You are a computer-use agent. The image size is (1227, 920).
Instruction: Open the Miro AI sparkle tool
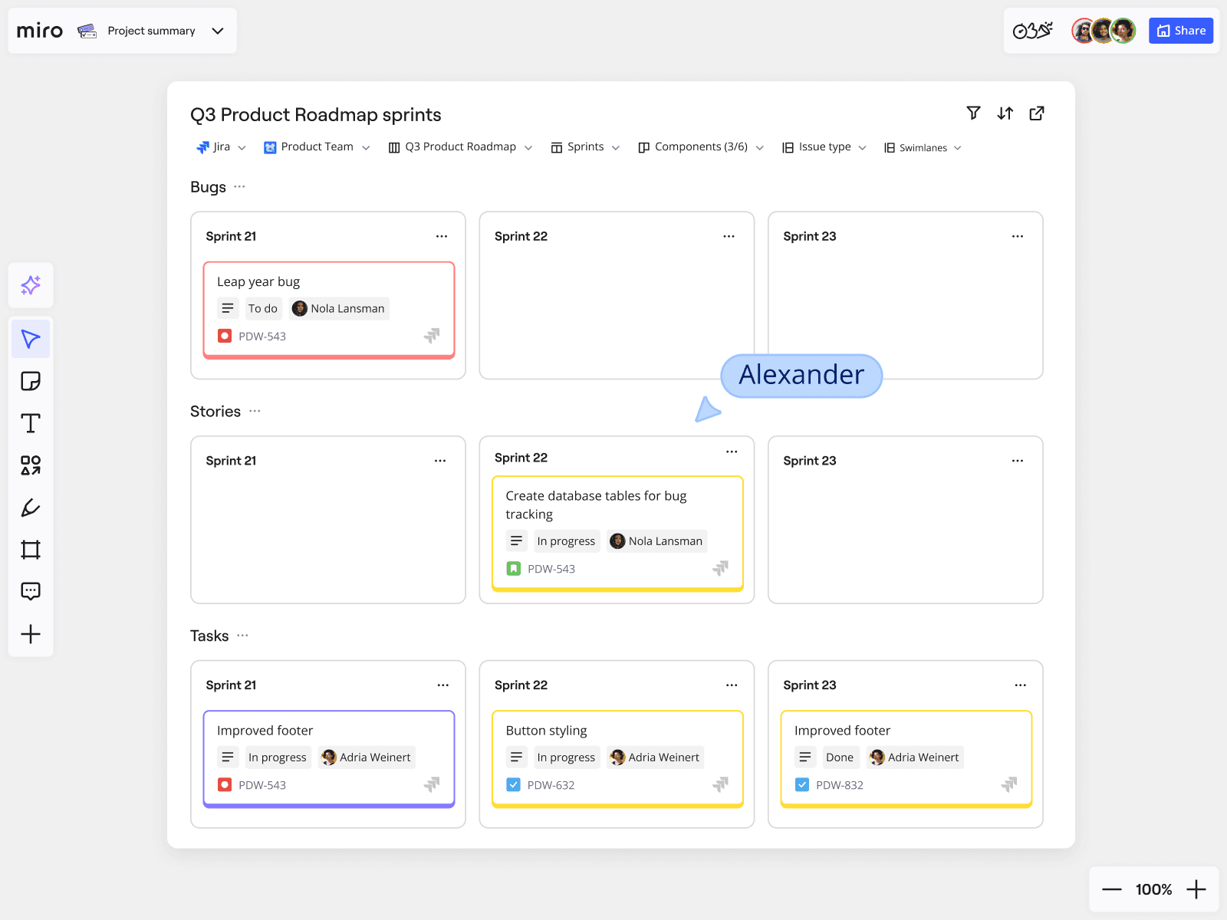(x=31, y=285)
